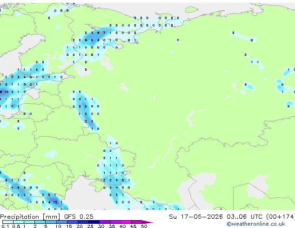Click the 'GFS 0.25' model label
This screenshot has height=228, width=295.
79,217
